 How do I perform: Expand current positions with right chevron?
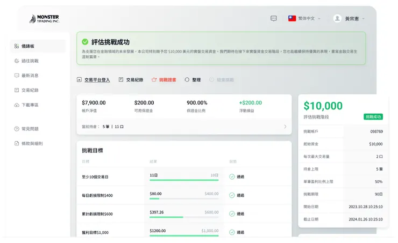pyautogui.click(x=285, y=127)
